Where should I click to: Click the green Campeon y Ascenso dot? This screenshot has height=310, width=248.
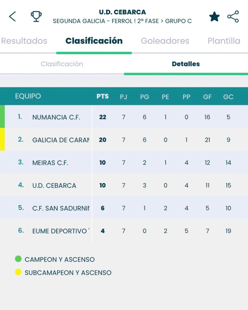(18, 259)
